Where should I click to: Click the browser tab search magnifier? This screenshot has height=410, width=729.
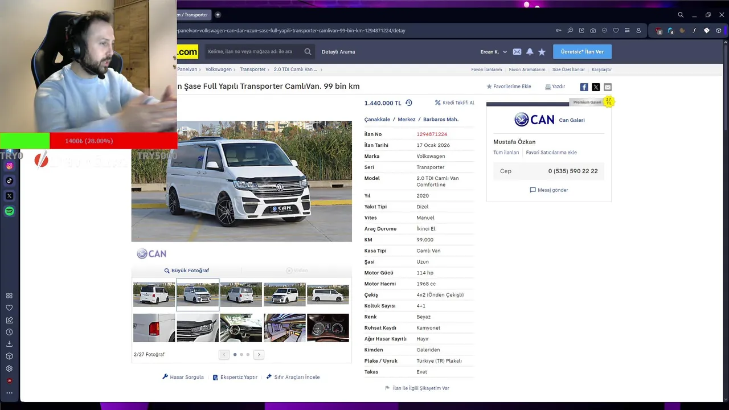coord(681,15)
